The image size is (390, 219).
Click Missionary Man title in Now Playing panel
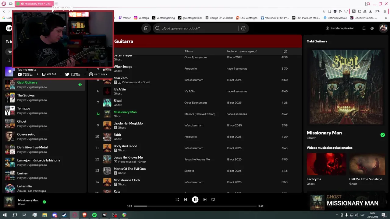[x=324, y=133]
